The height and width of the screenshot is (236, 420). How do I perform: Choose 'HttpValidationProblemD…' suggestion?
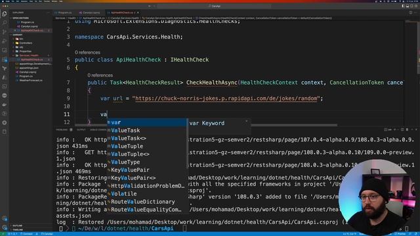click(x=147, y=186)
